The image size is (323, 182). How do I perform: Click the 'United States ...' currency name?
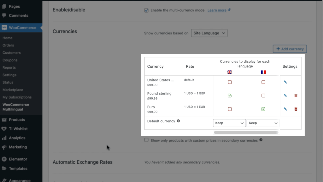[161, 80]
